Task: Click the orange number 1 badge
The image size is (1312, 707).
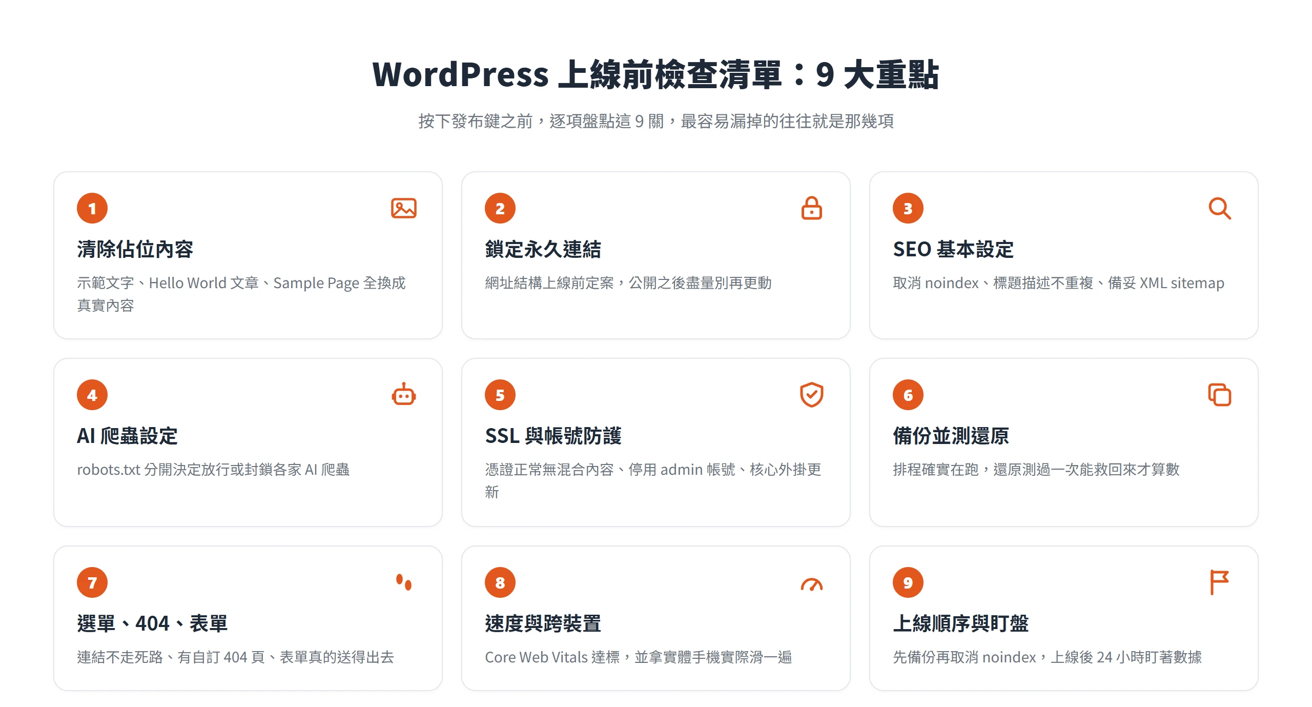Action: [x=92, y=208]
